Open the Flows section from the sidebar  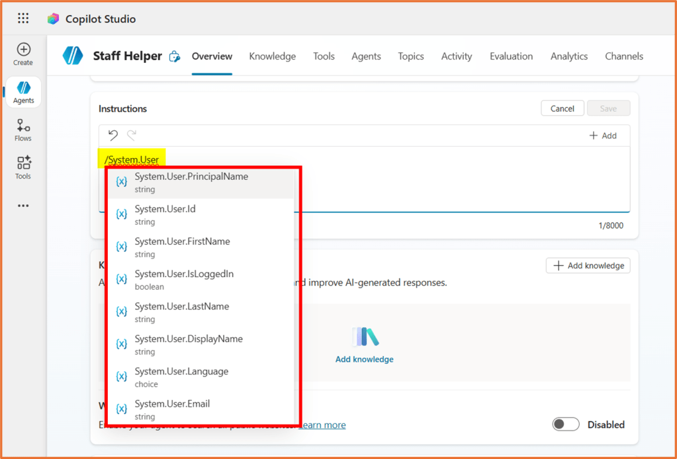[23, 128]
